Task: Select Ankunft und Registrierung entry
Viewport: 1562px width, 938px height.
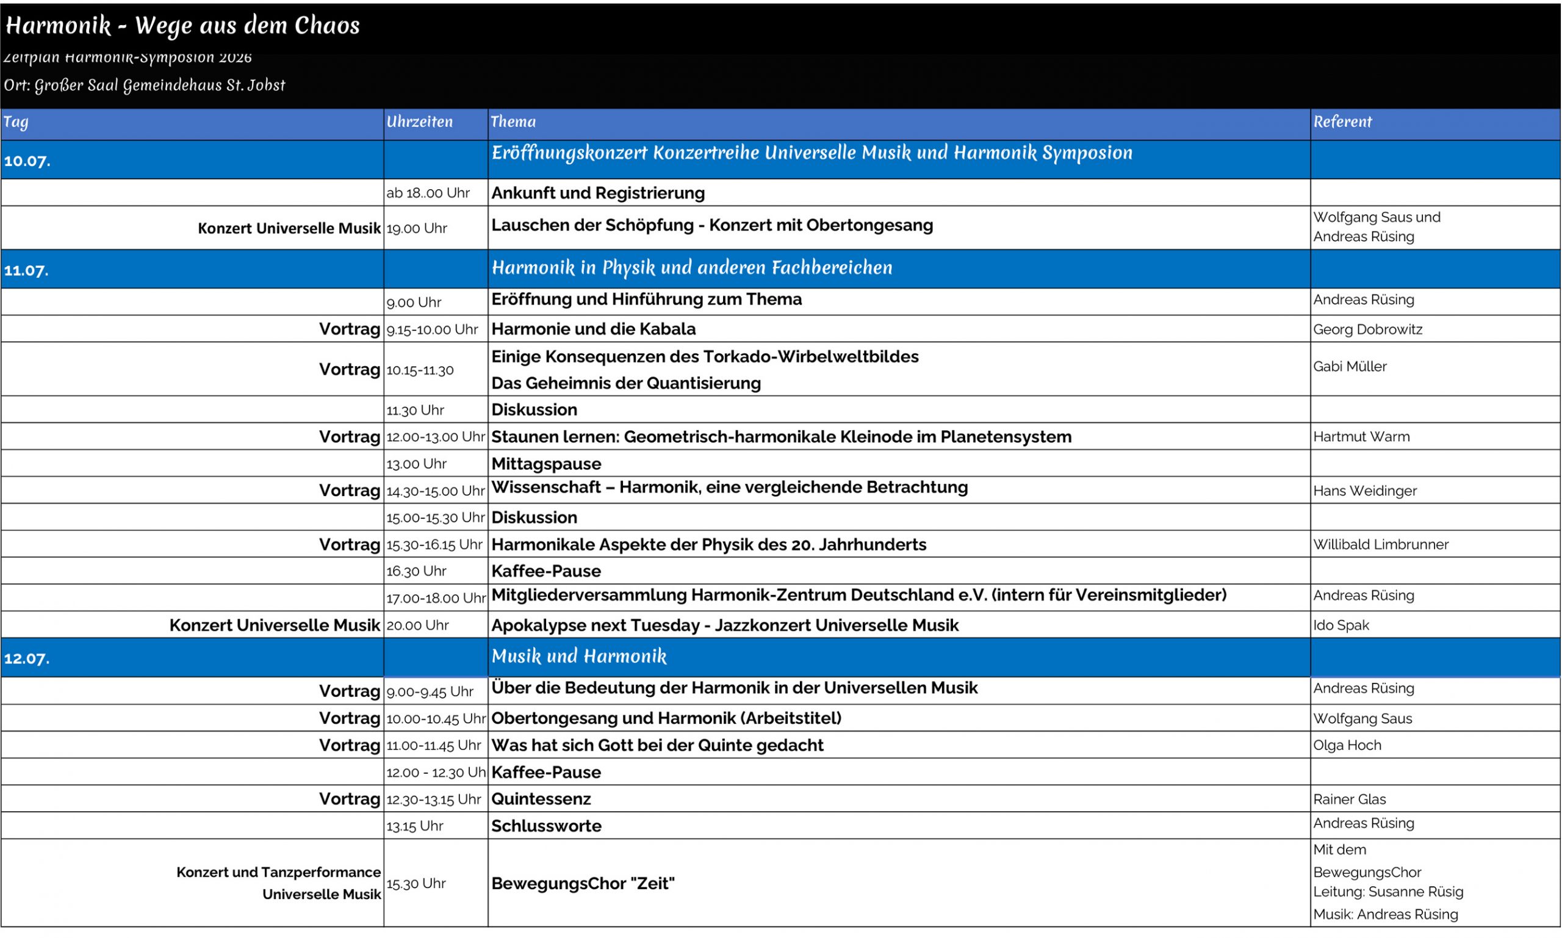Action: click(x=598, y=193)
